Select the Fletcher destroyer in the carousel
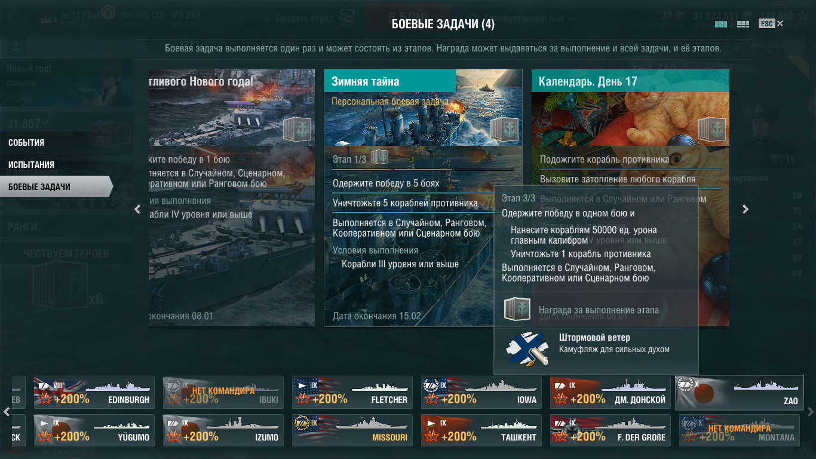The height and width of the screenshot is (459, 816). (x=352, y=393)
